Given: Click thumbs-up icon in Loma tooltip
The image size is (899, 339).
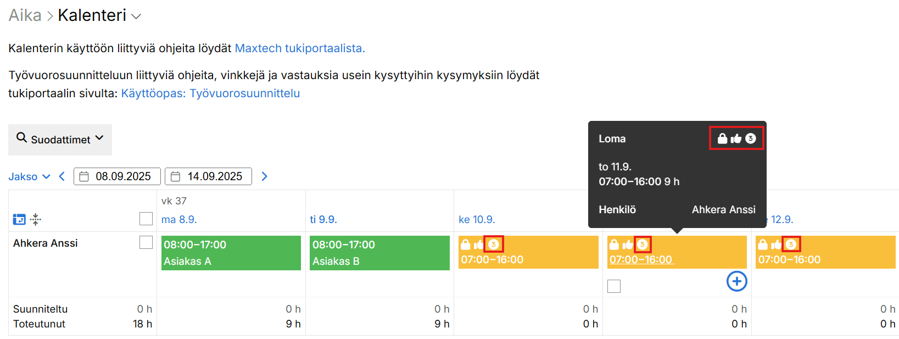Looking at the screenshot, I should 736,139.
